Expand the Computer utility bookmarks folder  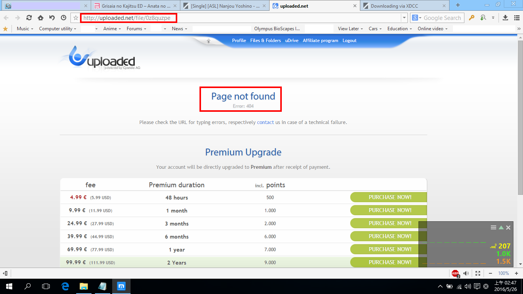[57, 29]
